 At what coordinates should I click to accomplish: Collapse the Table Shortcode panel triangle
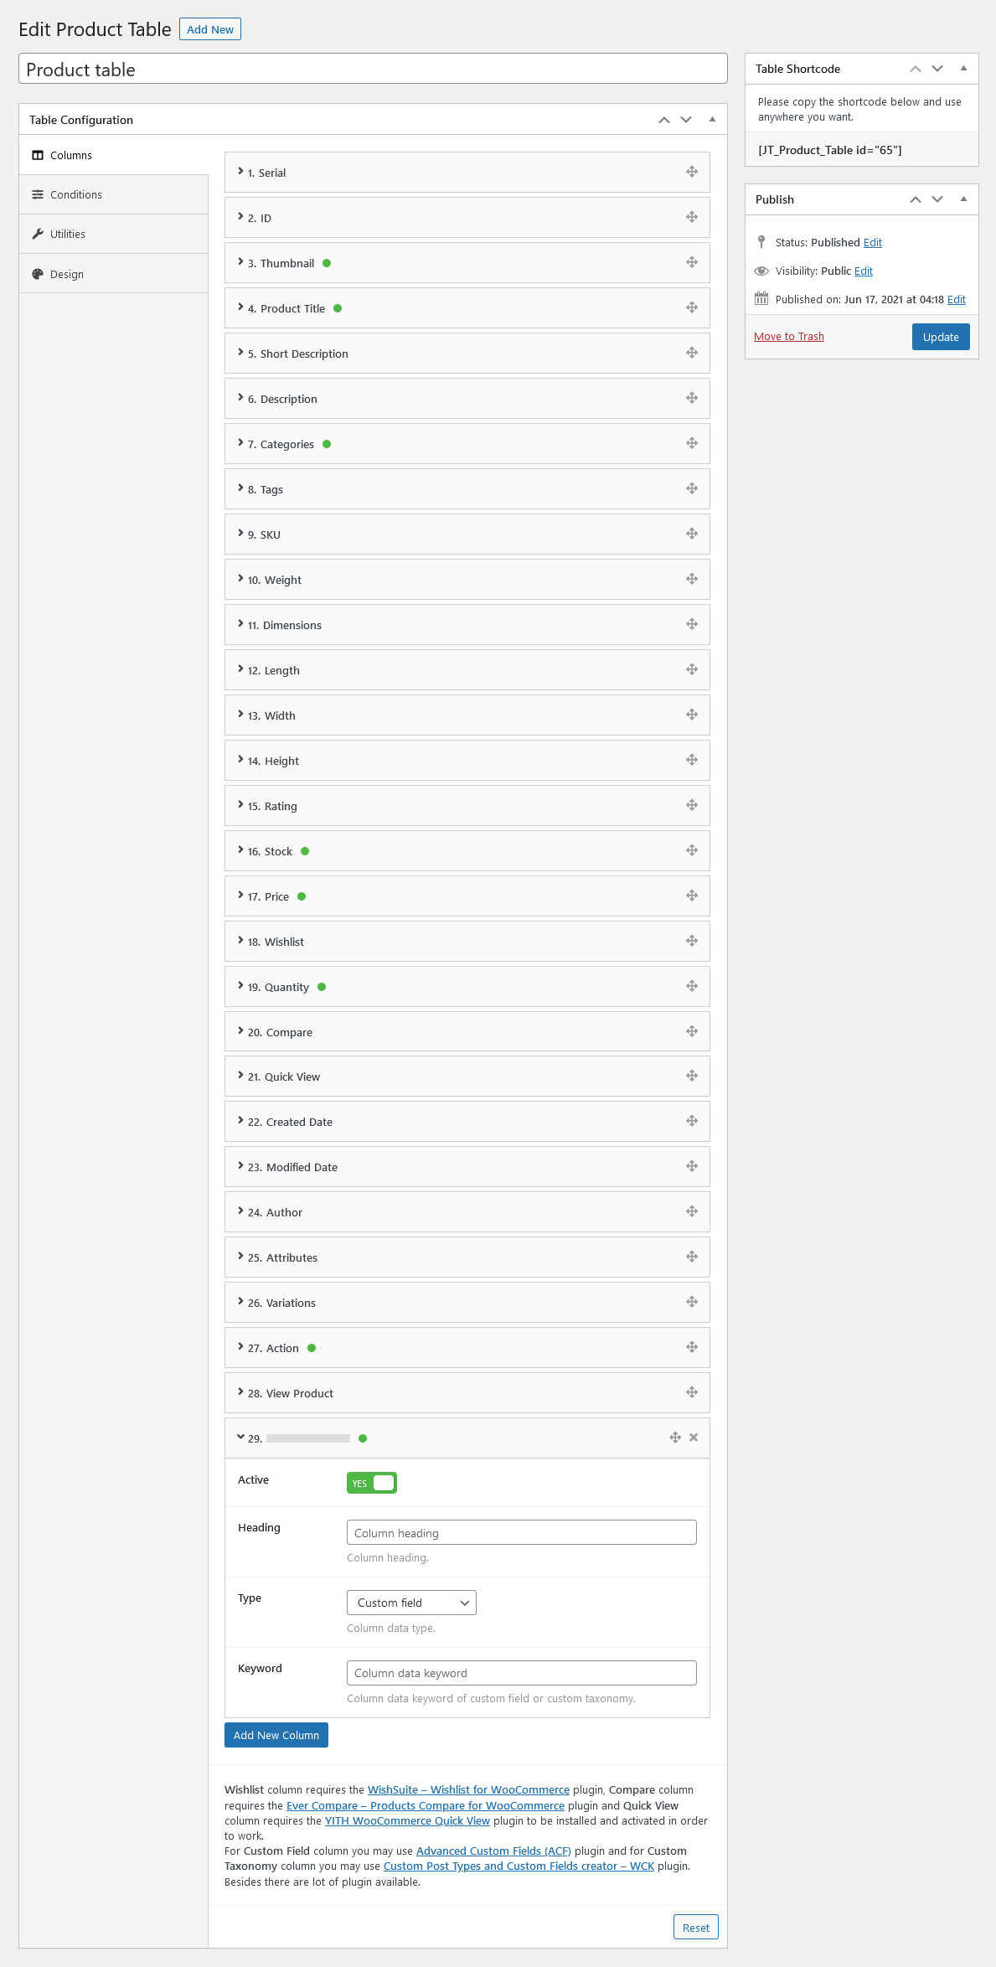click(x=963, y=69)
